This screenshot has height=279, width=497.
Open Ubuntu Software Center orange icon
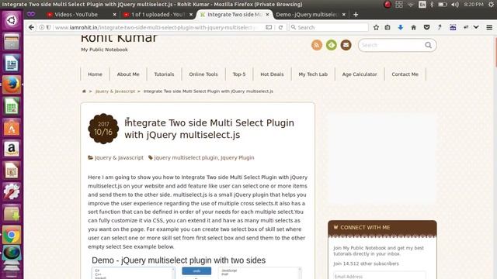[12, 128]
